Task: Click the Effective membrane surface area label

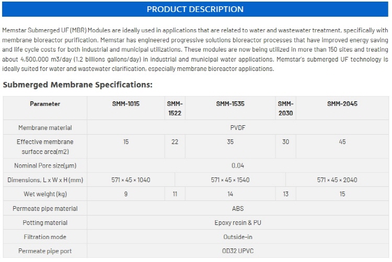Action: coord(45,147)
